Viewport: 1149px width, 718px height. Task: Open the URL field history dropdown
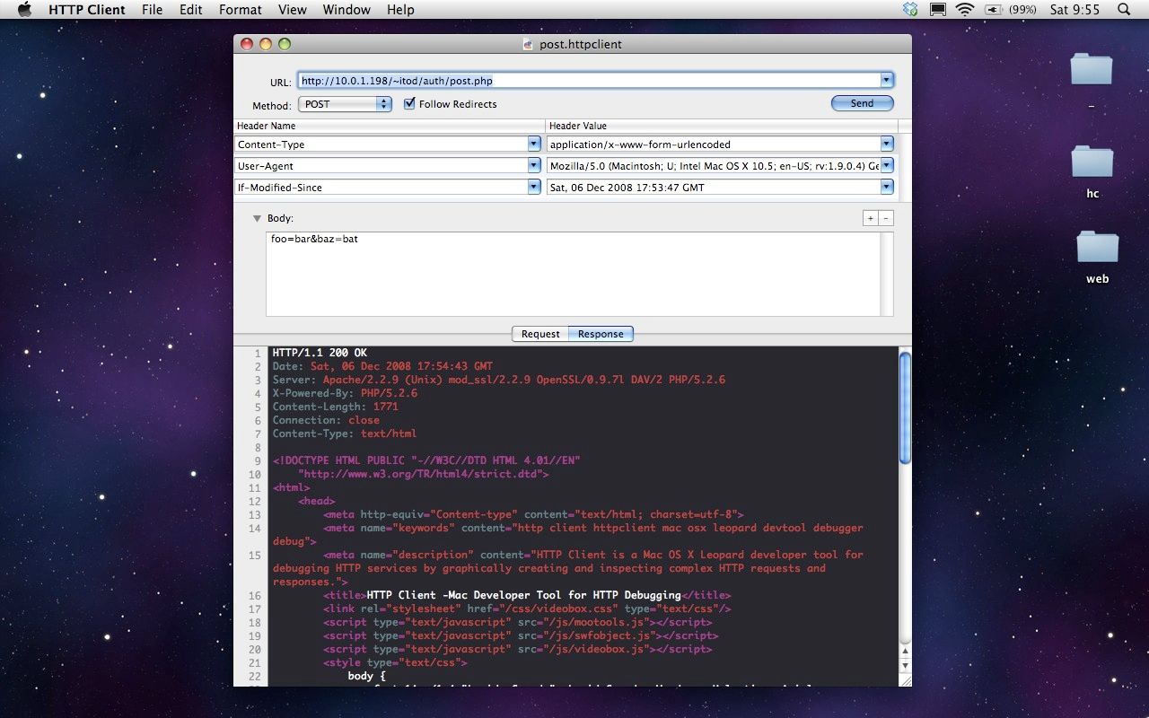(886, 79)
